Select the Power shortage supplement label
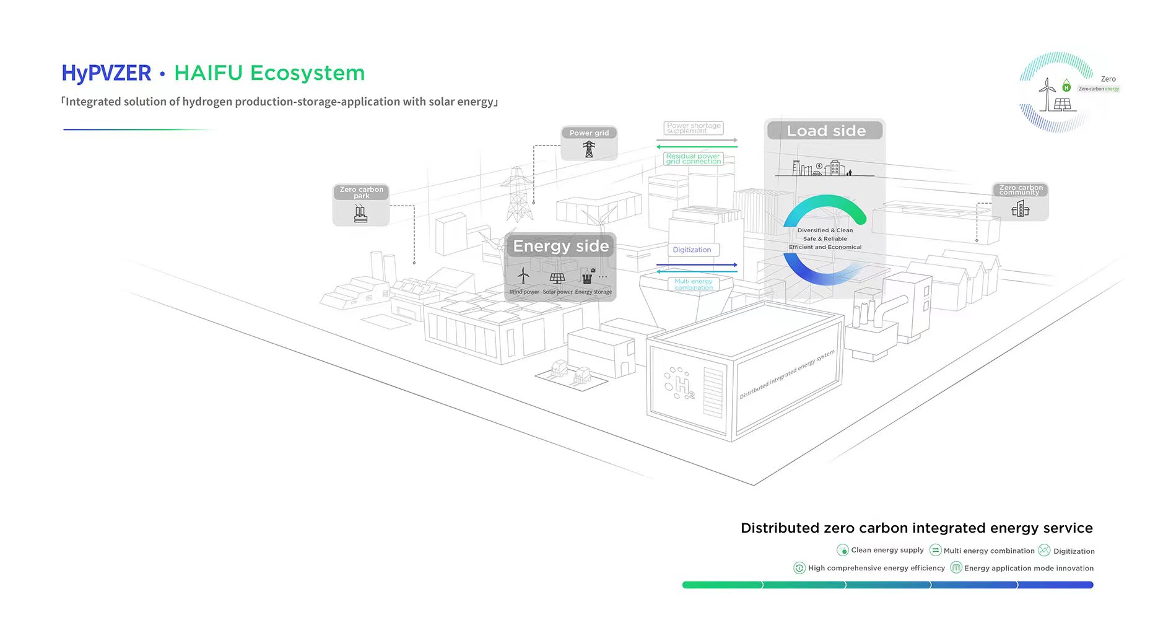The width and height of the screenshot is (1158, 628). (694, 128)
